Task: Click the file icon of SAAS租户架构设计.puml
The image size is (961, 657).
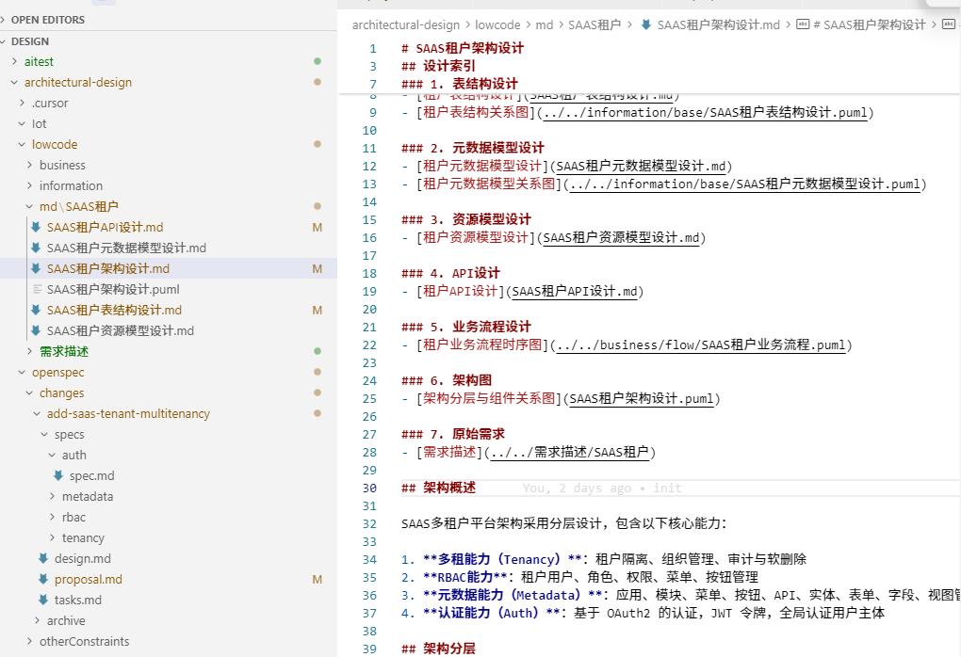Action: 36,289
